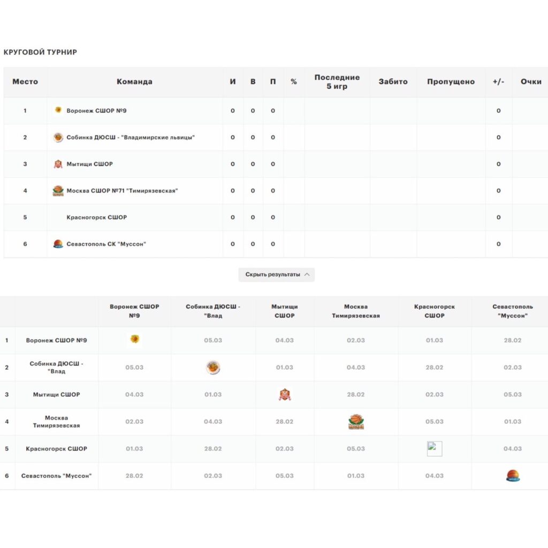Viewport: 548px width, 548px height.
Task: Open 01.03 game: Мытищи row, Собинка column
Action: 213,394
